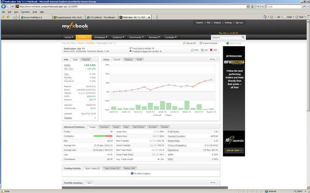Expand the Reviews navigation menu
Screen dimensions: 310x193
point(154,37)
